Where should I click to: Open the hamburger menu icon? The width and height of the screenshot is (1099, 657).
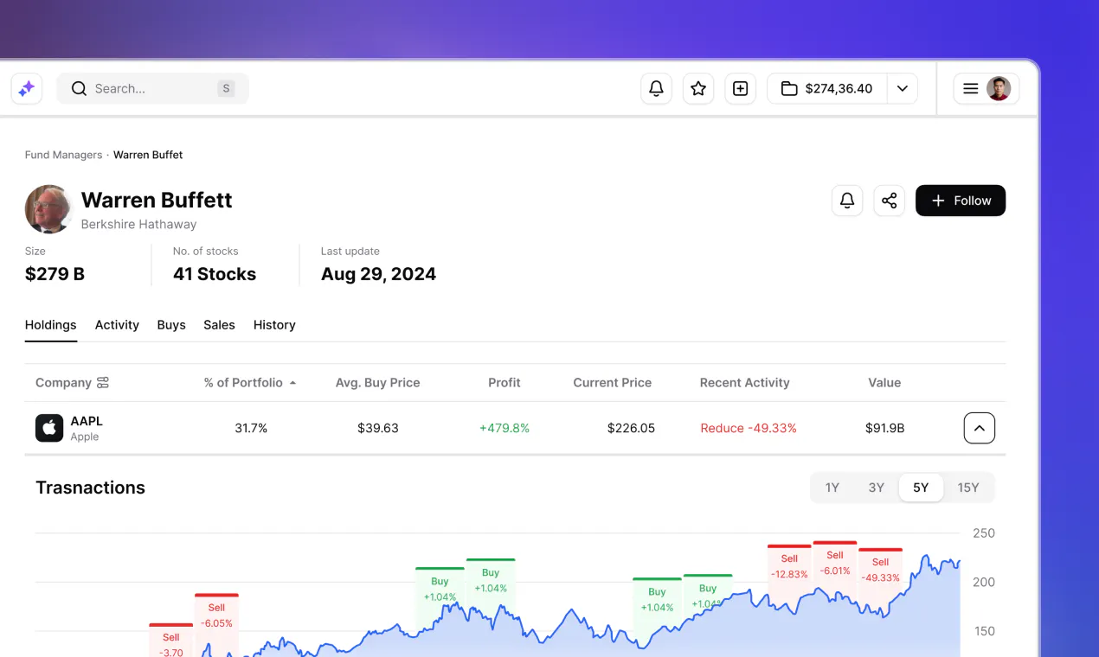point(970,88)
